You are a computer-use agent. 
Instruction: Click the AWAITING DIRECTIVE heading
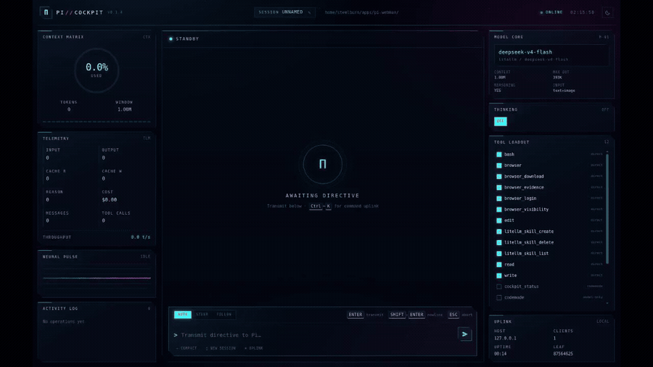[322, 196]
